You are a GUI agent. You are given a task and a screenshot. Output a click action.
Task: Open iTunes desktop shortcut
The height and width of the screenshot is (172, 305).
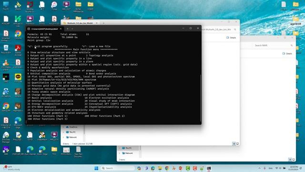[54, 5]
